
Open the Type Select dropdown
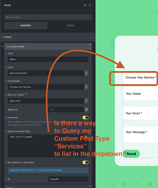[x=48, y=59]
